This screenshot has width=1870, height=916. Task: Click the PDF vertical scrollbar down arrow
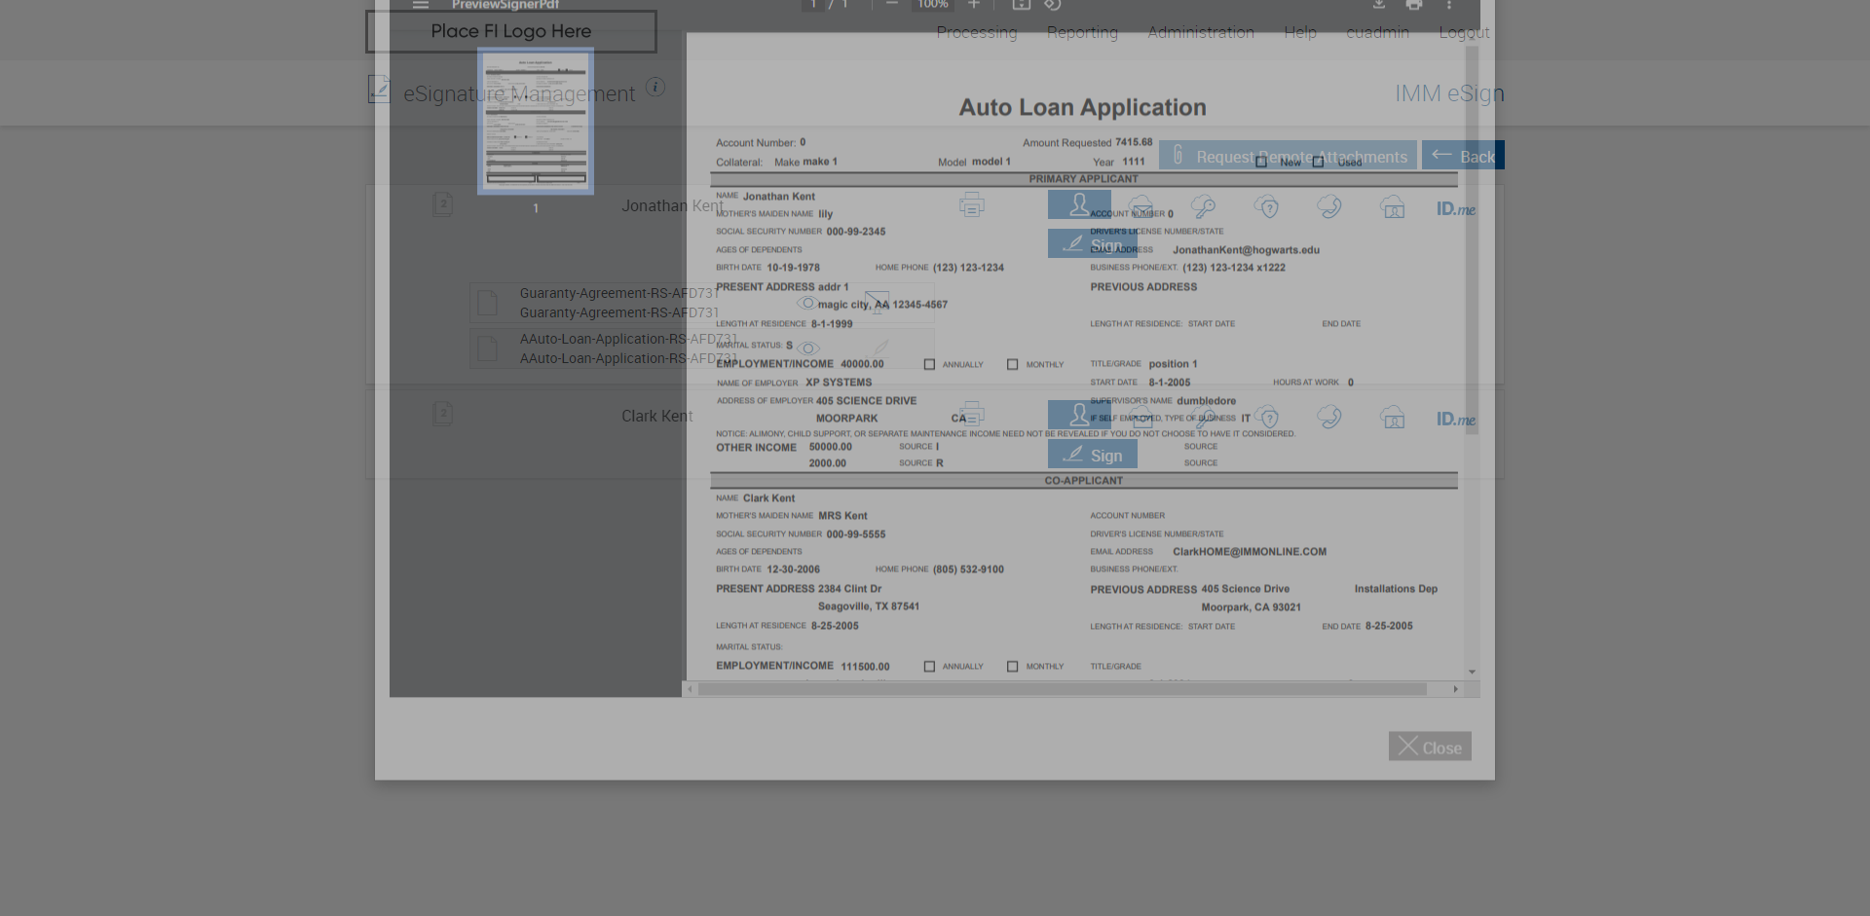1473,672
